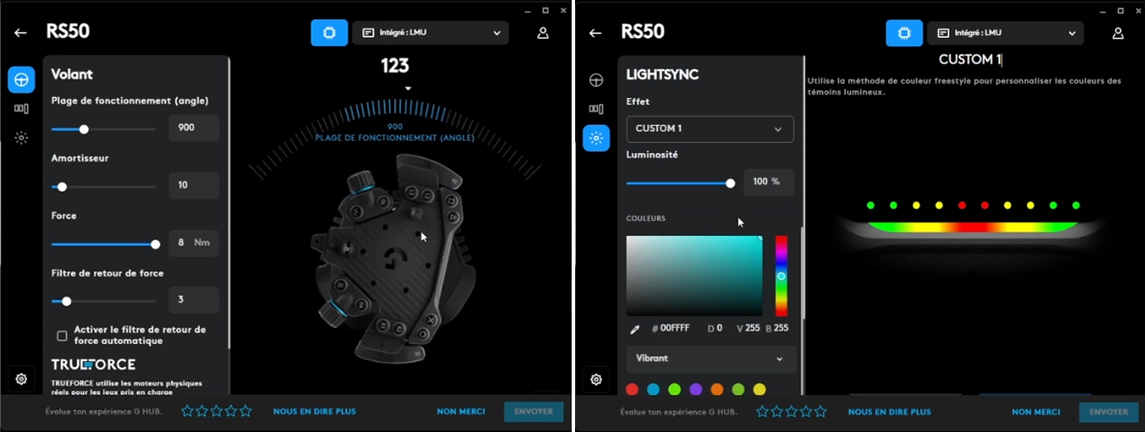Click blue channel B value 255
This screenshot has height=432, width=1145.
pyautogui.click(x=780, y=328)
